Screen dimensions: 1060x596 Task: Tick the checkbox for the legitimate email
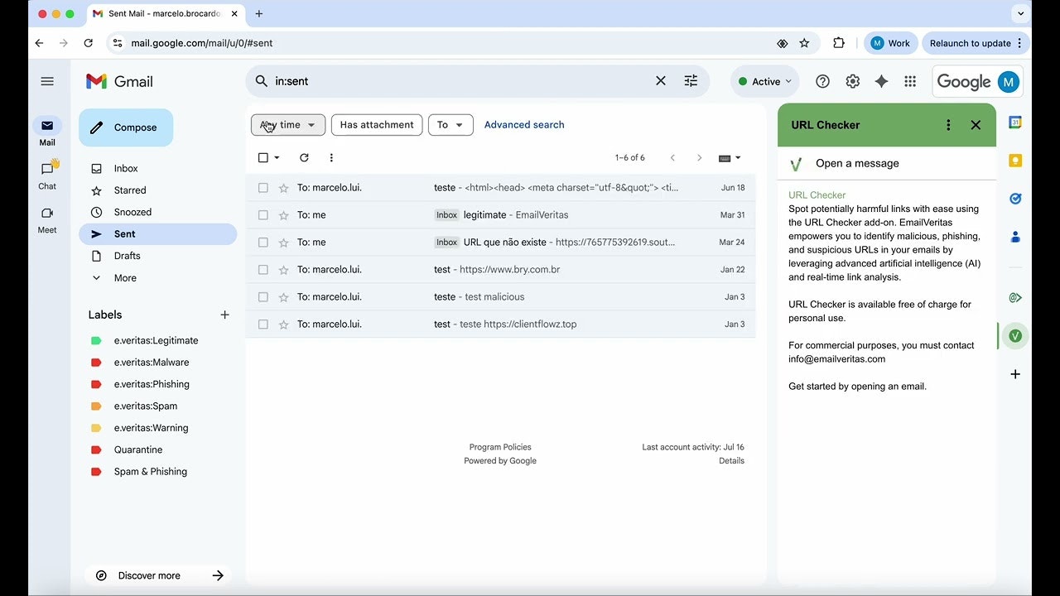pos(263,215)
